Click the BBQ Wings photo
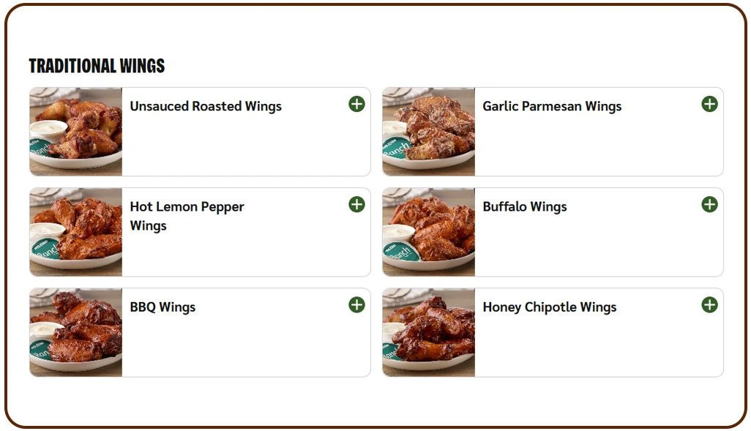Image resolution: width=751 pixels, height=431 pixels. [x=75, y=332]
